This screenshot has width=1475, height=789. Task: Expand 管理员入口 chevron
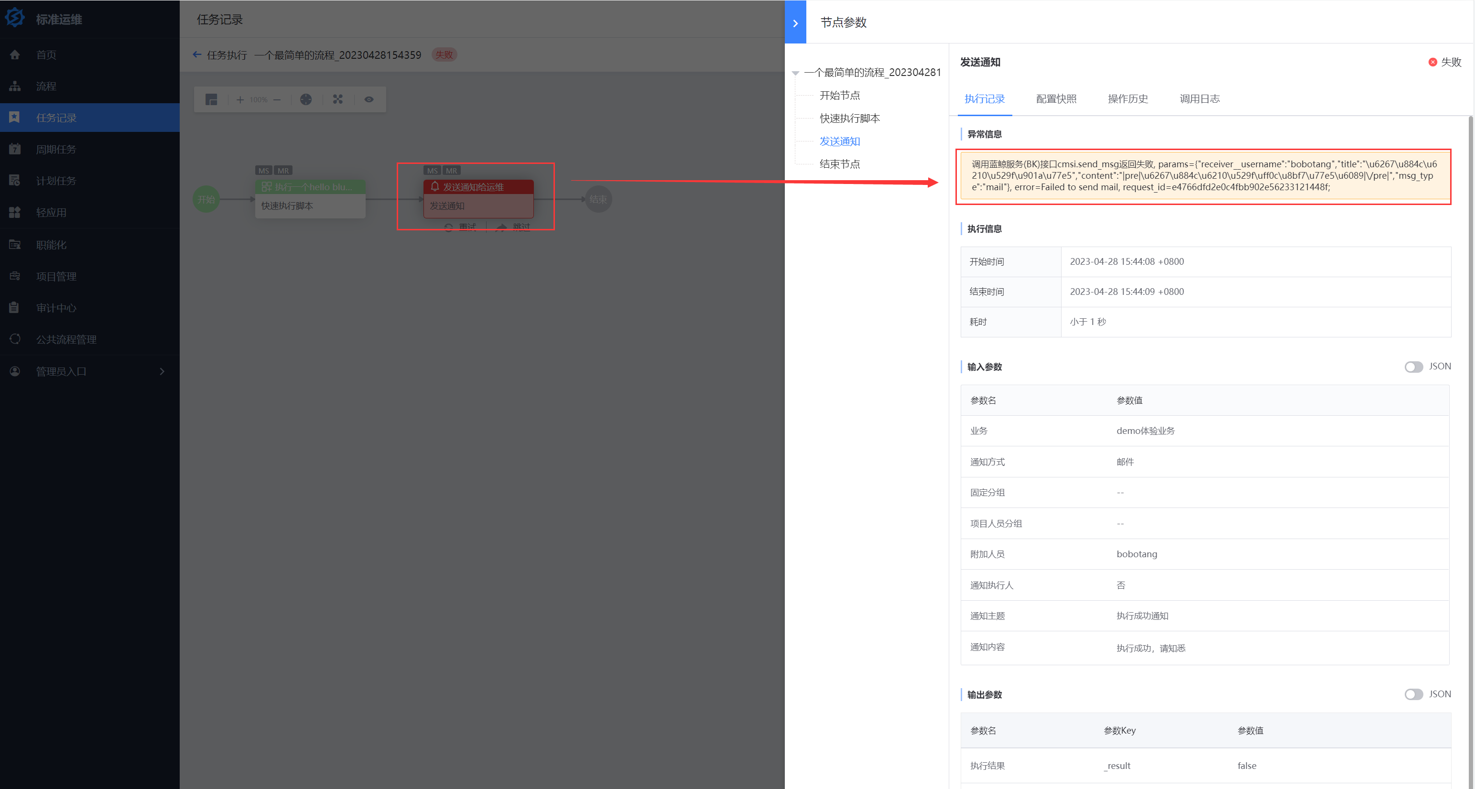tap(162, 371)
